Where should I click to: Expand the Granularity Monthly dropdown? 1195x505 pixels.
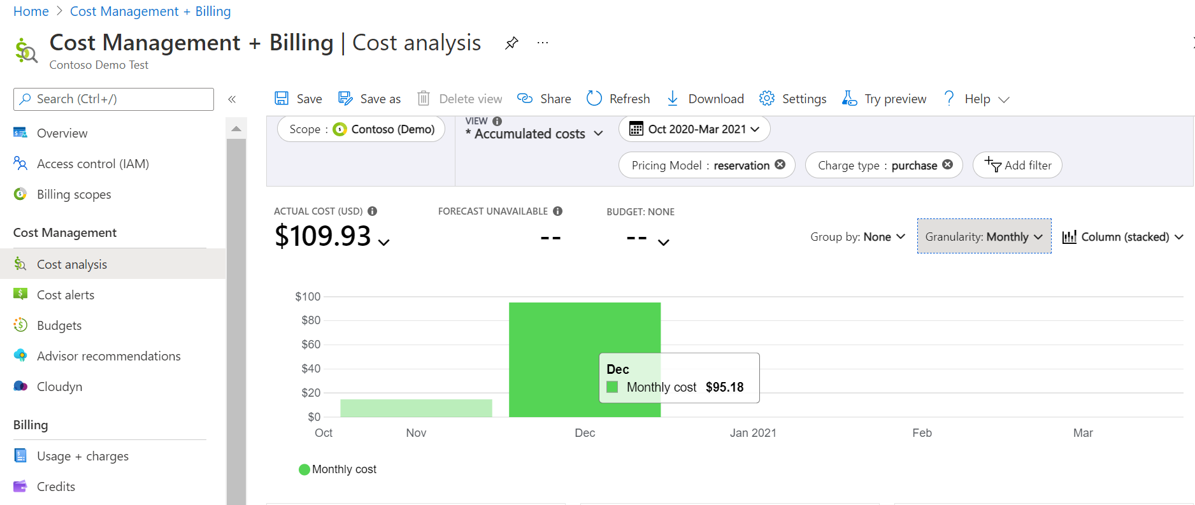point(984,237)
